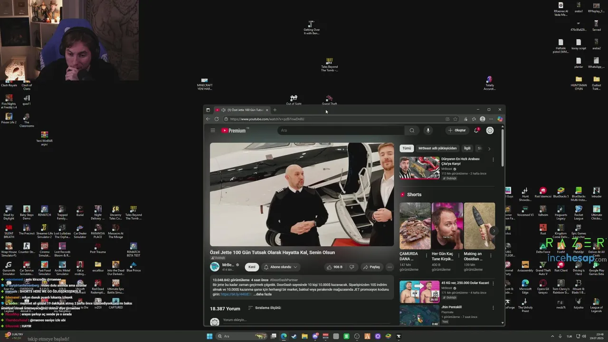Like the video with 906 B
The height and width of the screenshot is (342, 608).
pyautogui.click(x=334, y=267)
